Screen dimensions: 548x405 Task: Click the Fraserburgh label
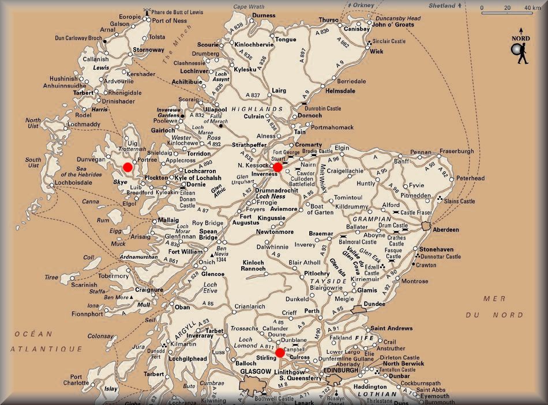(456, 151)
